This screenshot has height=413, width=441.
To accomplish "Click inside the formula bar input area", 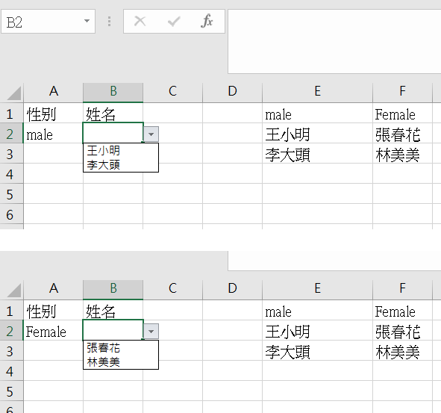I will [334, 41].
